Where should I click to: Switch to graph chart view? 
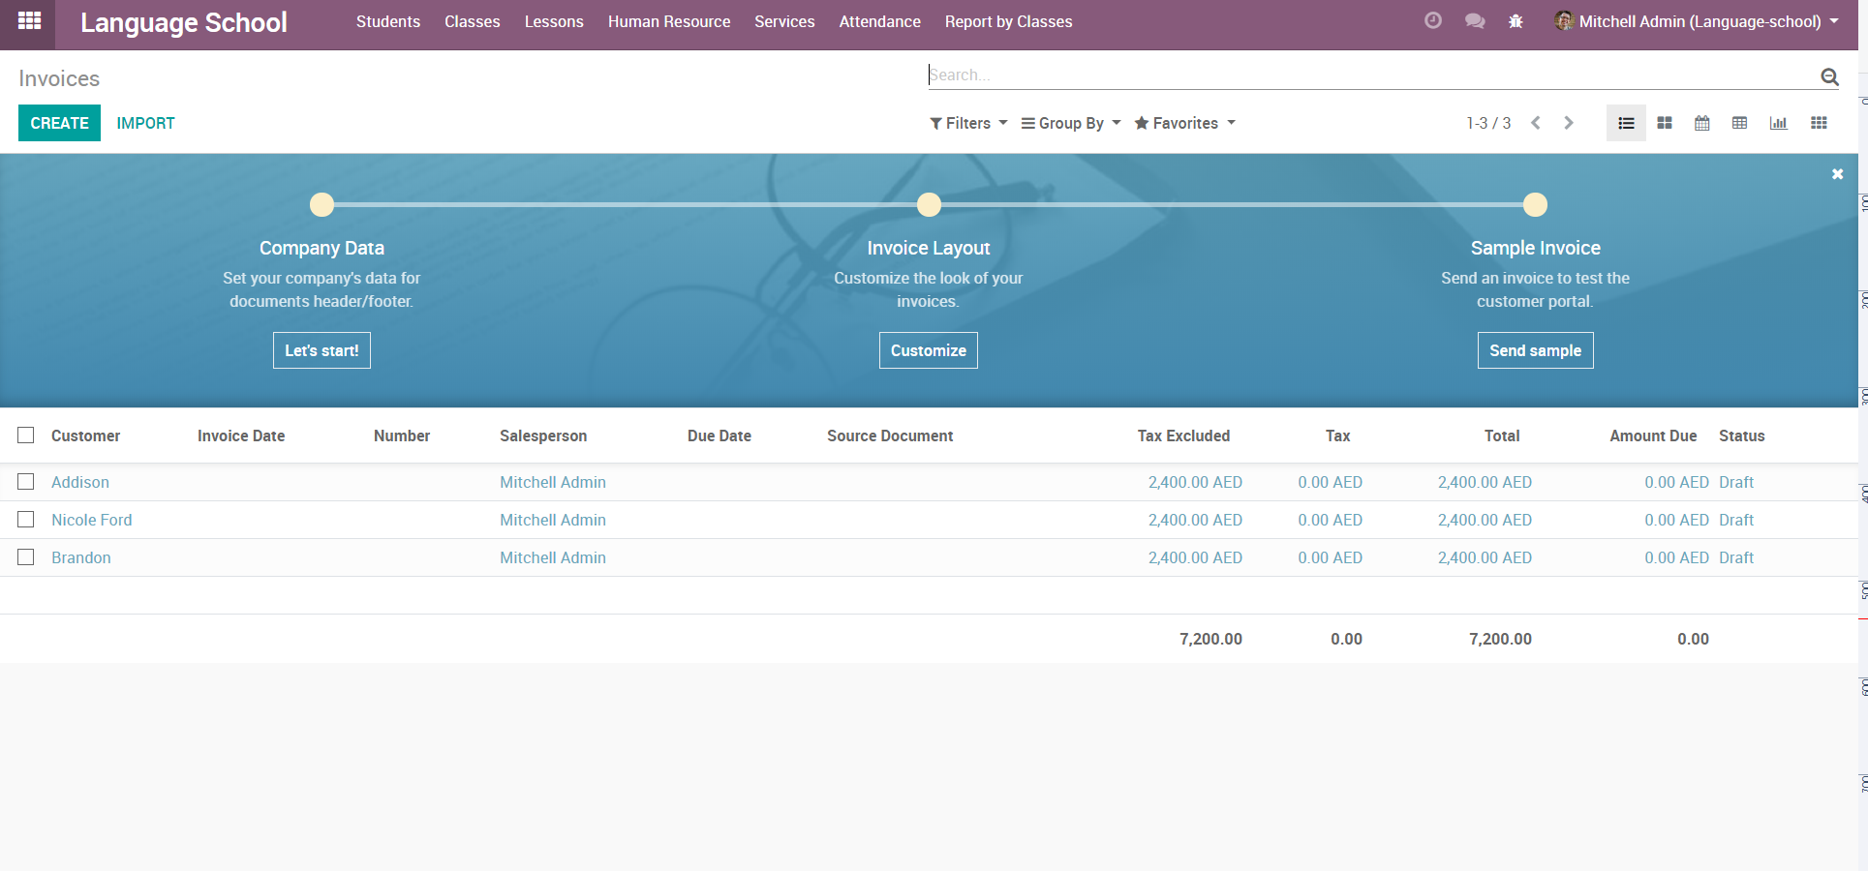[1778, 123]
